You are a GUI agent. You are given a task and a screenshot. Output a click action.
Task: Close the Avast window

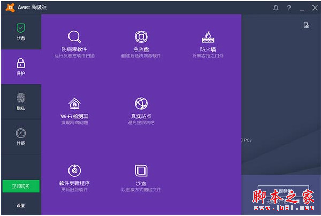[315, 8]
